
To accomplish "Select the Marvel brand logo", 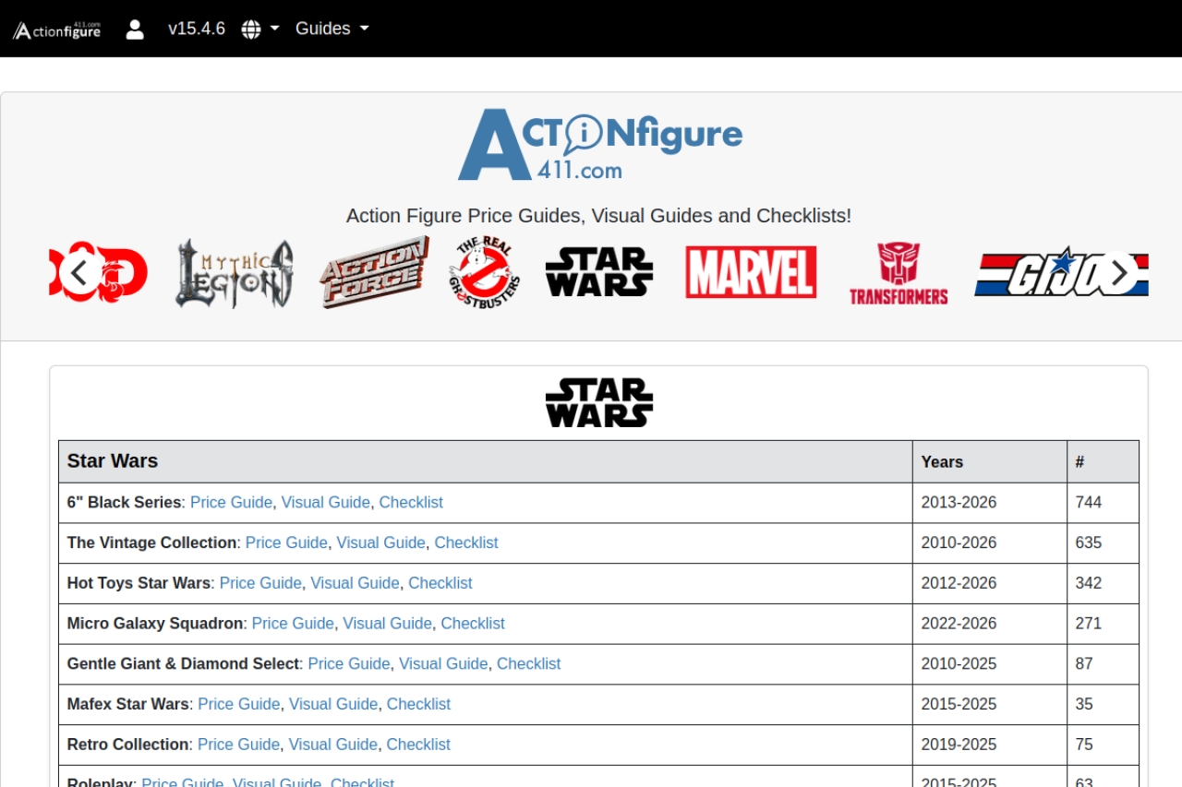I will pos(751,272).
